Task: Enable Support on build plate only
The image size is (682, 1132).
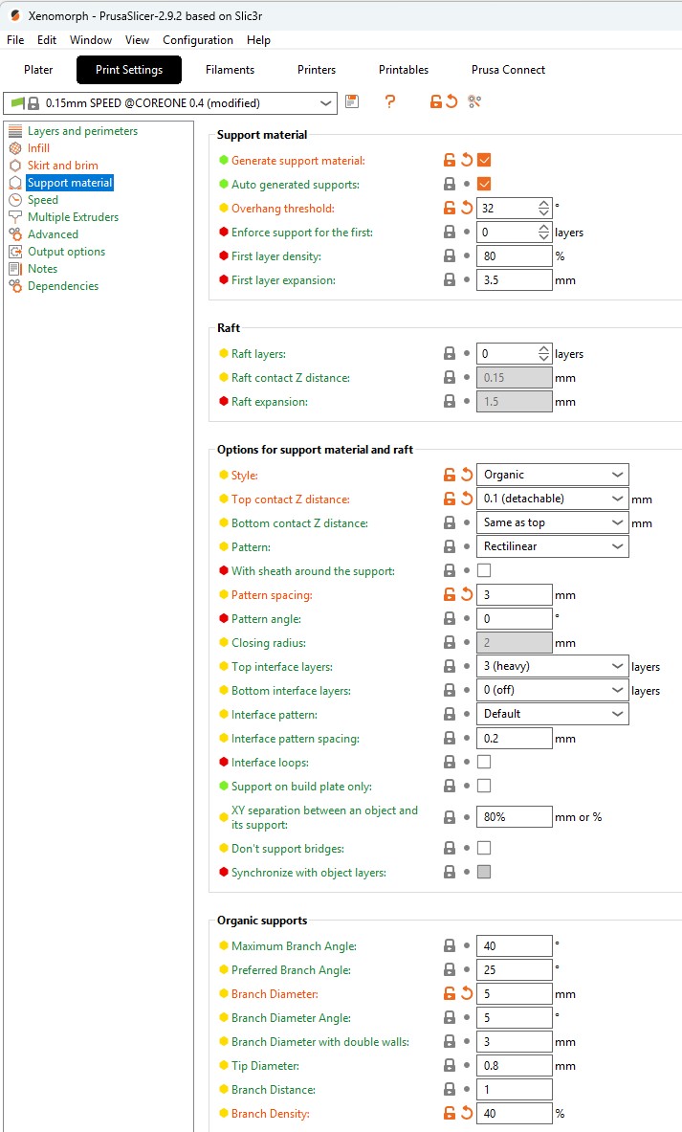Action: point(484,786)
